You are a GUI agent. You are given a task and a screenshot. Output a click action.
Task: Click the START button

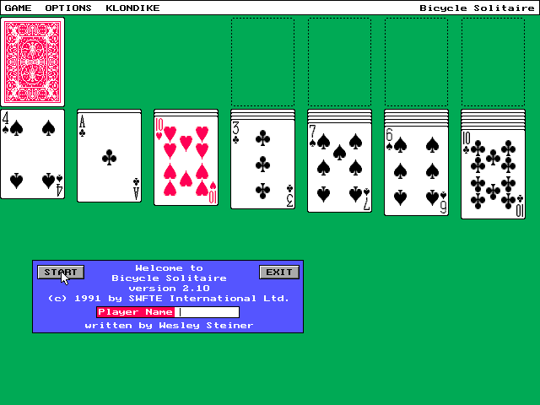click(61, 272)
